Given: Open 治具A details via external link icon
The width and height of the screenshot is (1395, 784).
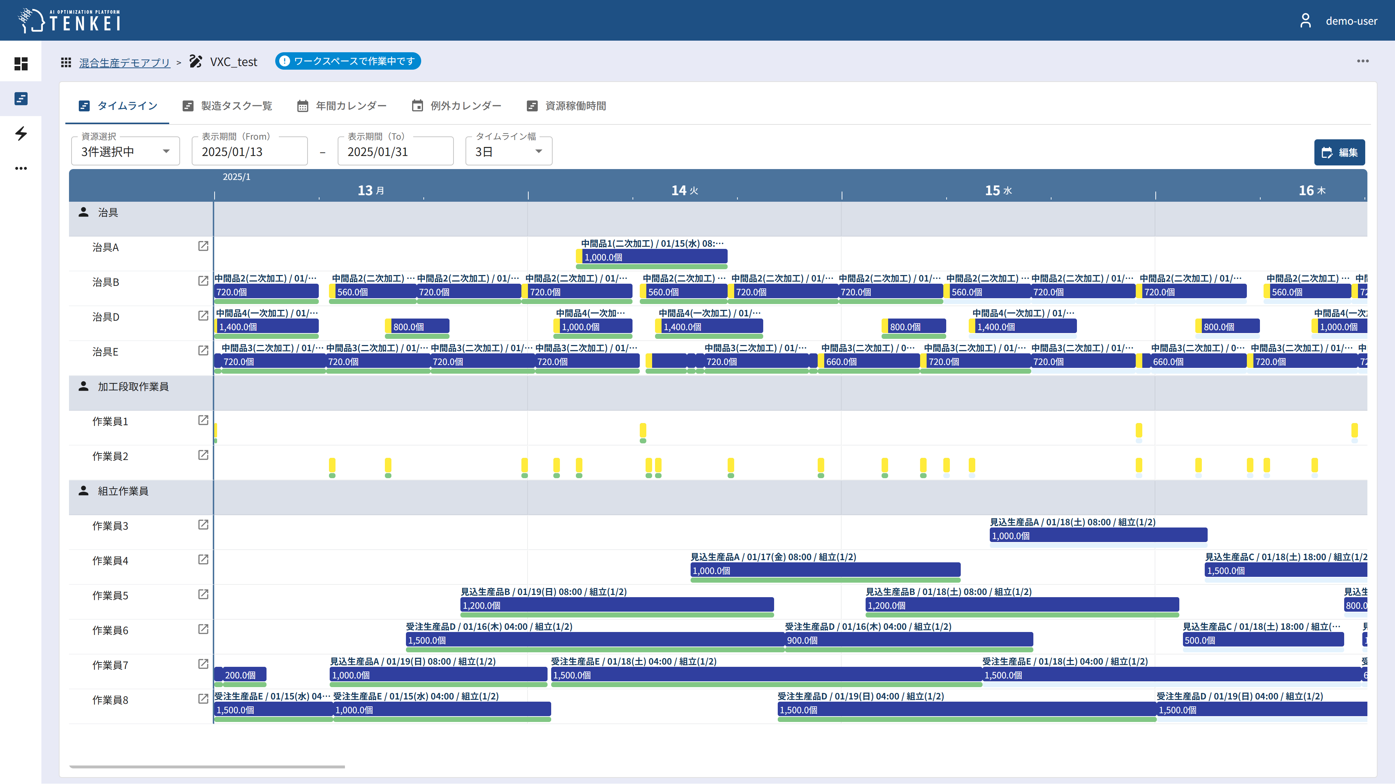Looking at the screenshot, I should coord(203,246).
